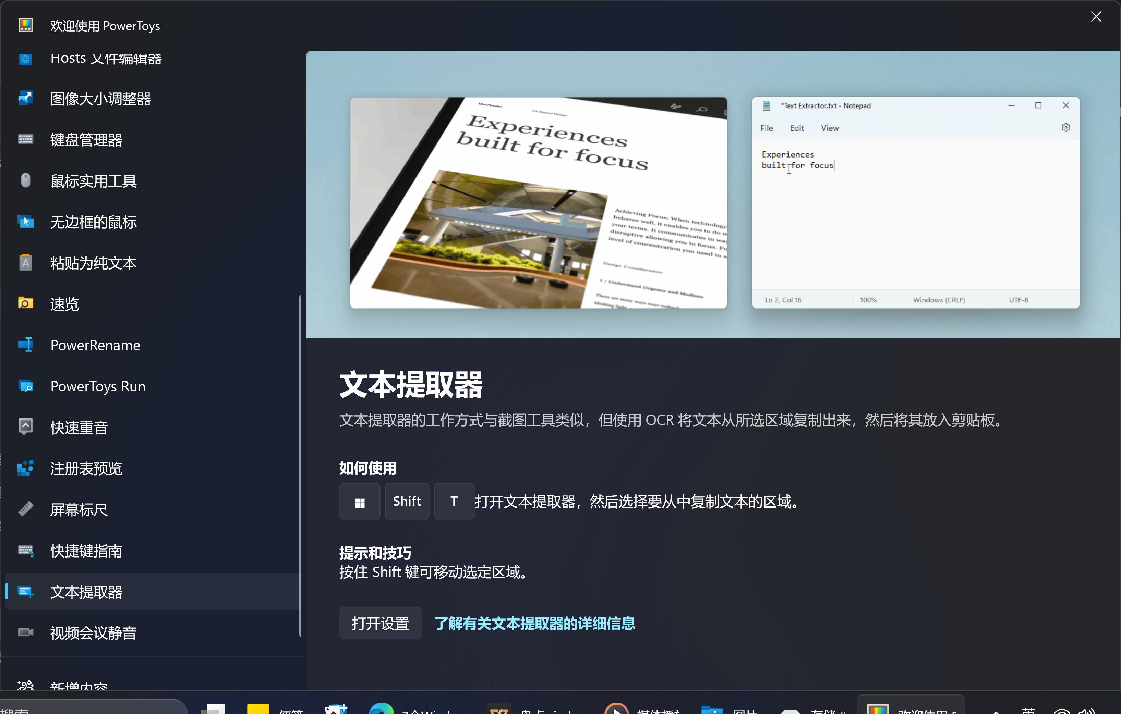Click the Hosts 文件编辑器 sidebar icon
The image size is (1121, 714).
pos(26,59)
